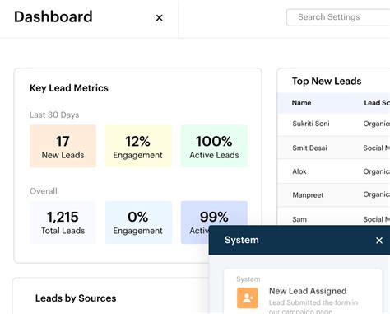Open the 1,215 Total Leads tile
390x314 pixels.
point(63,223)
